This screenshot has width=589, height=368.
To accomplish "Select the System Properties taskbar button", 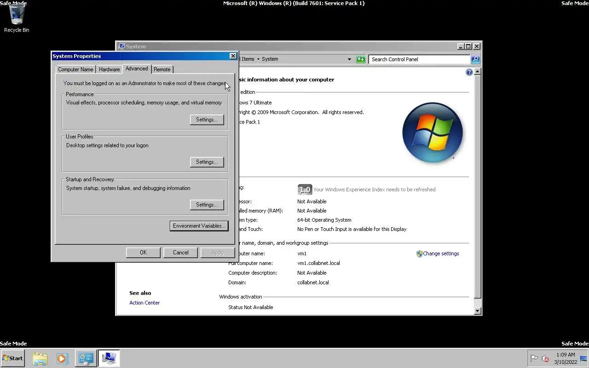I will (x=109, y=358).
